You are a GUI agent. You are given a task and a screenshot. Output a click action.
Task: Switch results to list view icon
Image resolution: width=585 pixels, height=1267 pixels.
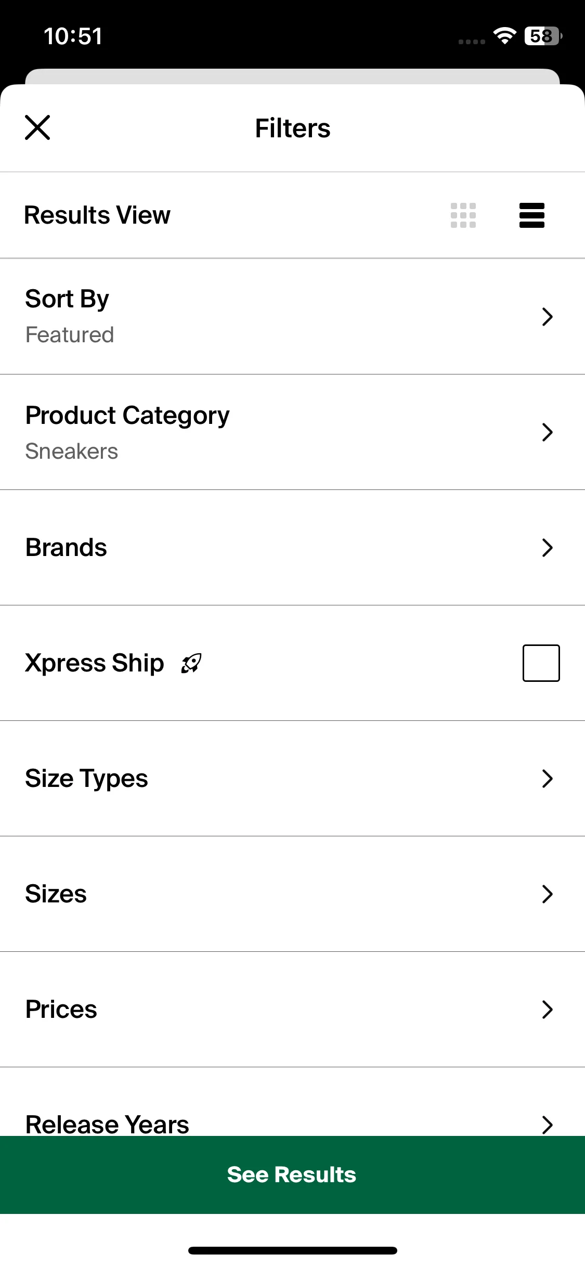(532, 215)
